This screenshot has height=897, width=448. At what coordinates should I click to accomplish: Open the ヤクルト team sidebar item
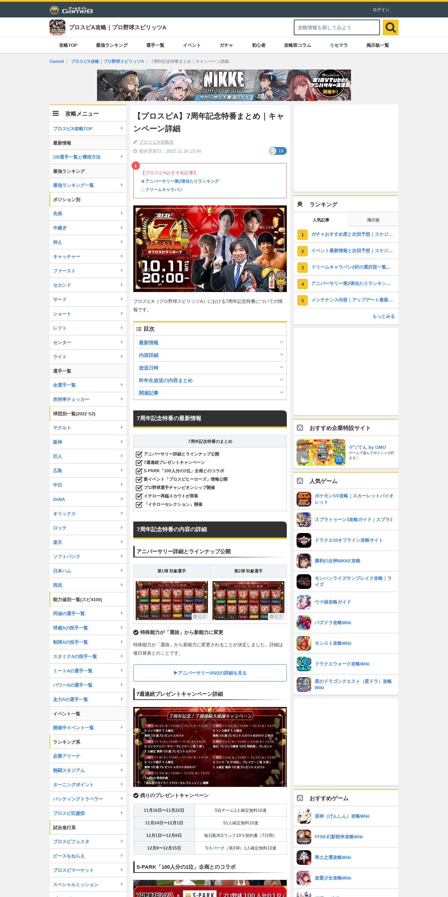[88, 428]
